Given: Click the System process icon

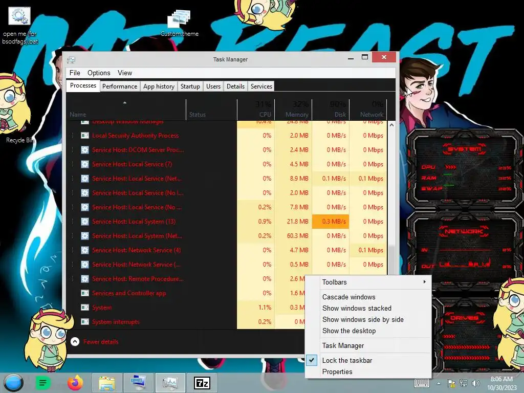Looking at the screenshot, I should pyautogui.click(x=85, y=308).
